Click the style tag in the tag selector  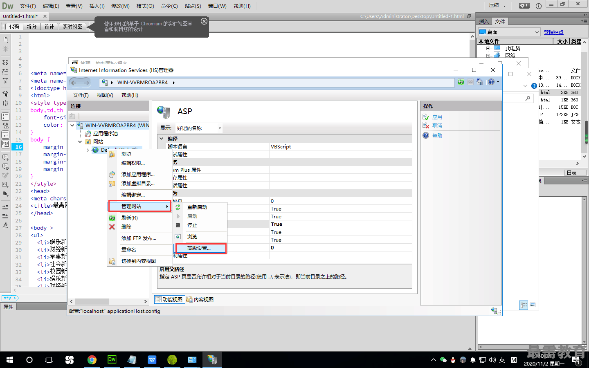pos(10,298)
